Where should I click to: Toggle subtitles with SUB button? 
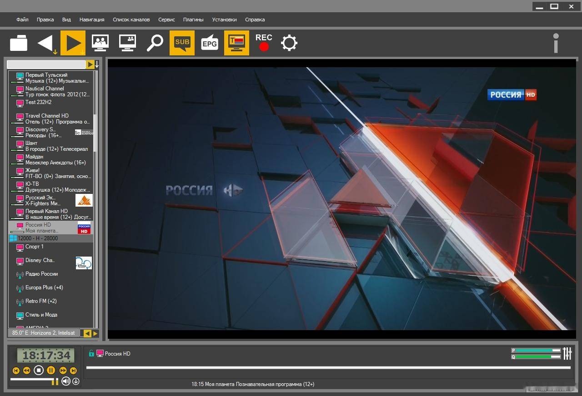pyautogui.click(x=182, y=43)
